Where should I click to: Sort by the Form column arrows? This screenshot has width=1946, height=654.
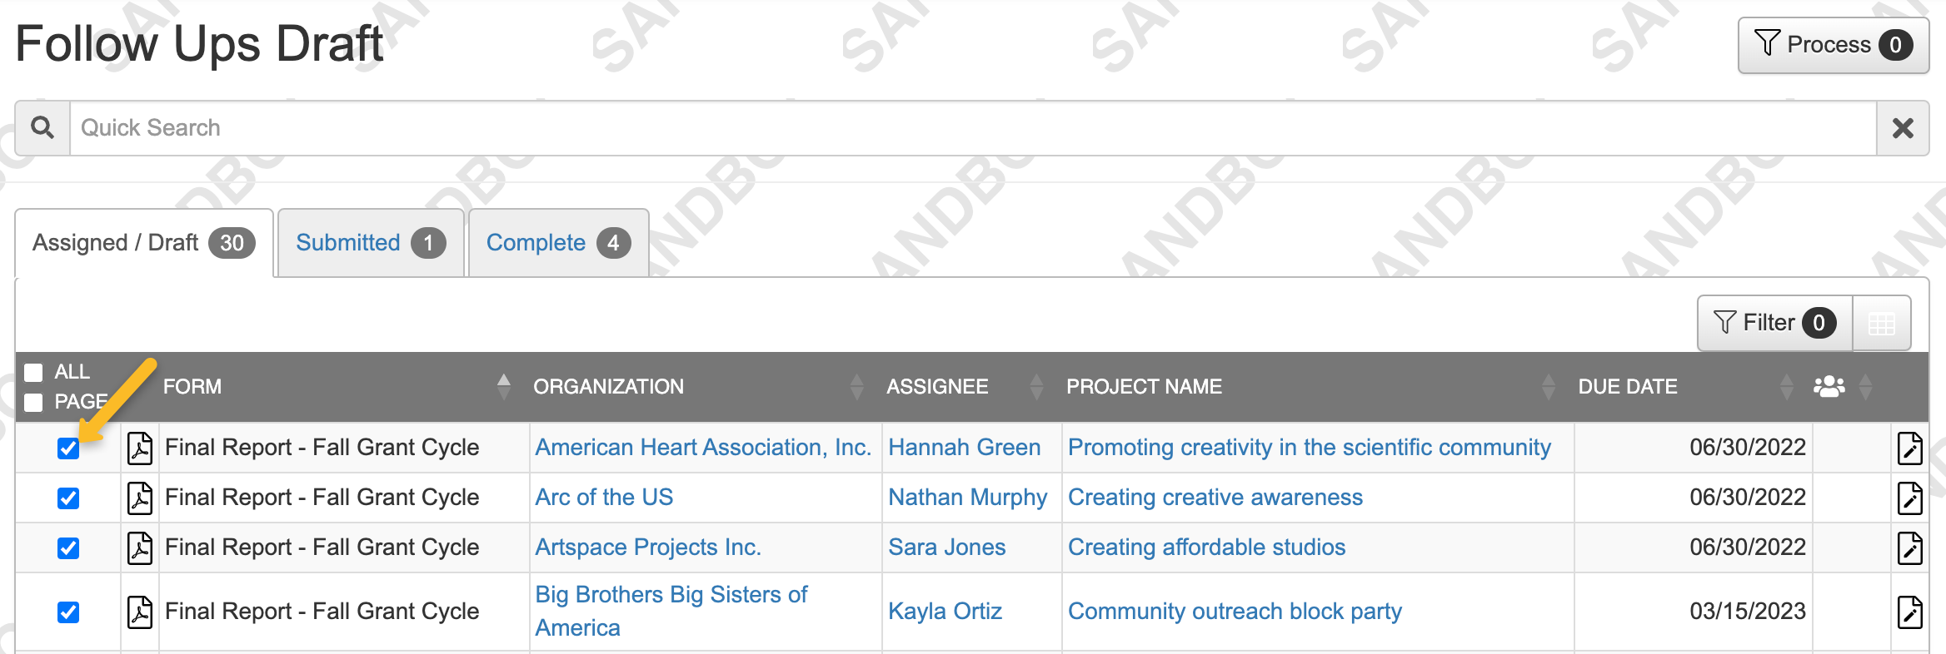[x=503, y=386]
